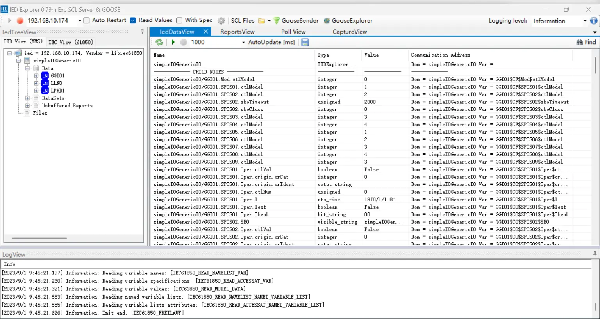Click the tree view horizontal scrollbar
Viewport: 600px width, 319px height.
click(39, 238)
